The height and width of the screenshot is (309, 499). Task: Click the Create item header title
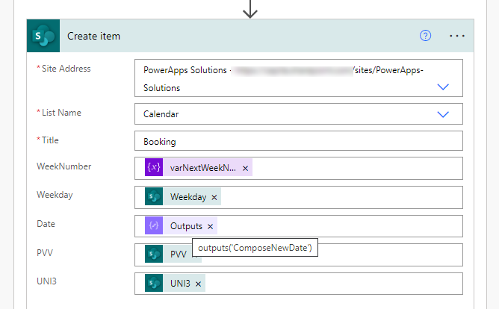point(93,36)
